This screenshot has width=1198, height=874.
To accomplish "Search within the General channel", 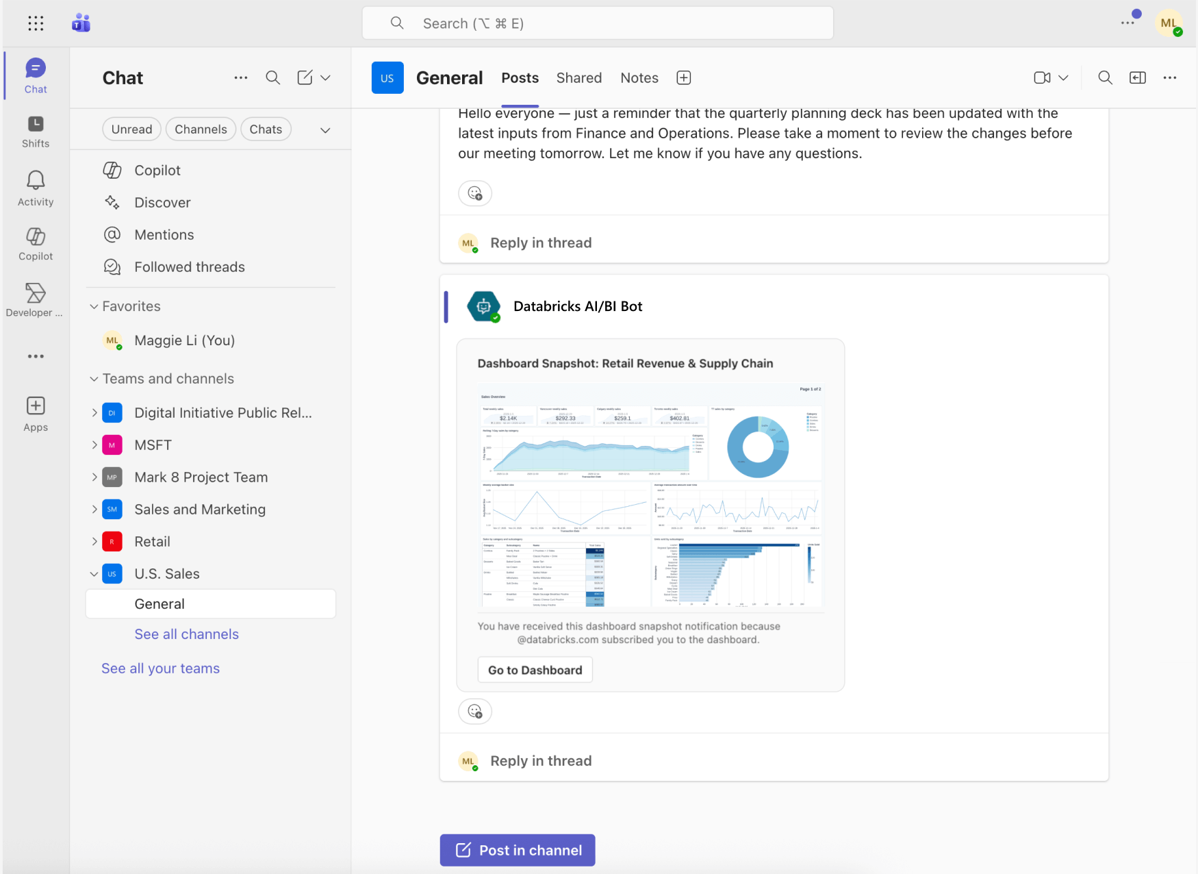I will pos(1104,77).
